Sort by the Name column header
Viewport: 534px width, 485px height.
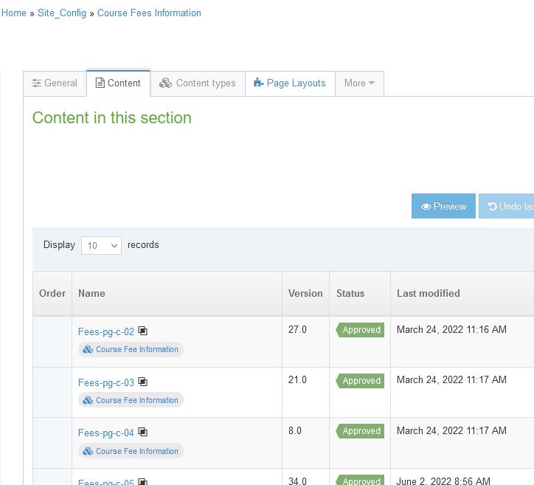[177, 294]
